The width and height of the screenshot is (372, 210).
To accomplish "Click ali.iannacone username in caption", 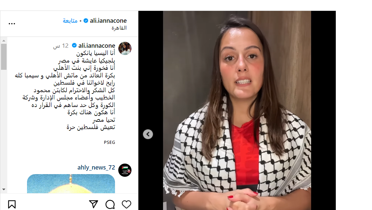I will [97, 45].
